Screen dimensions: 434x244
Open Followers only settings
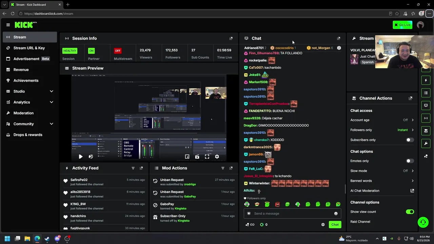[382, 130]
